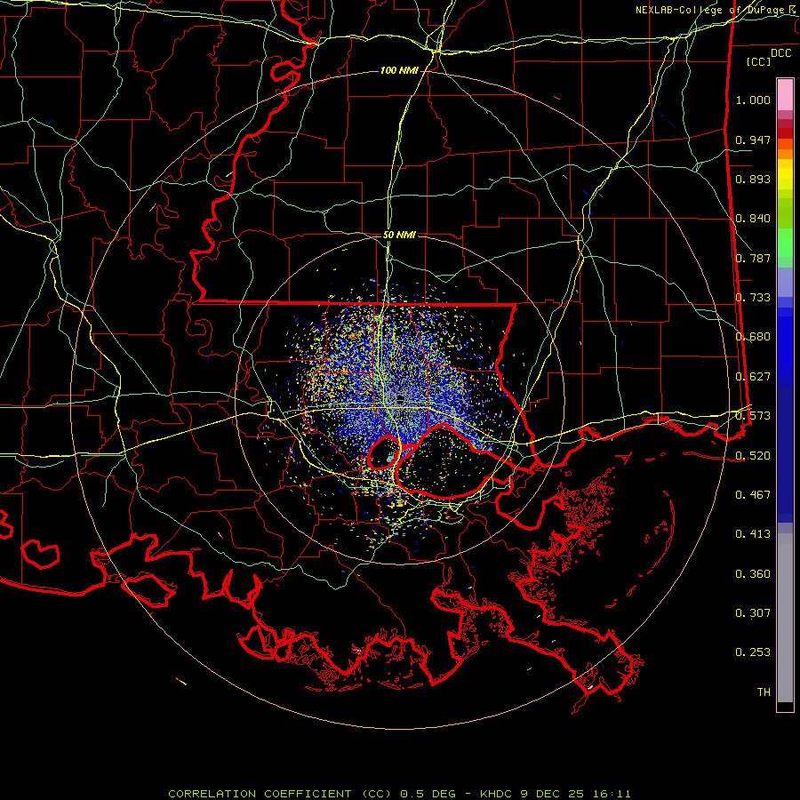Click the [CC] legend unit label
This screenshot has width=800, height=800.
tap(759, 61)
